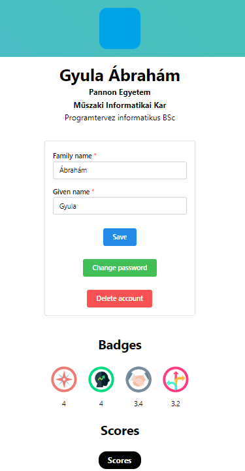Focus the Given name input field
The image size is (245, 471).
[120, 206]
